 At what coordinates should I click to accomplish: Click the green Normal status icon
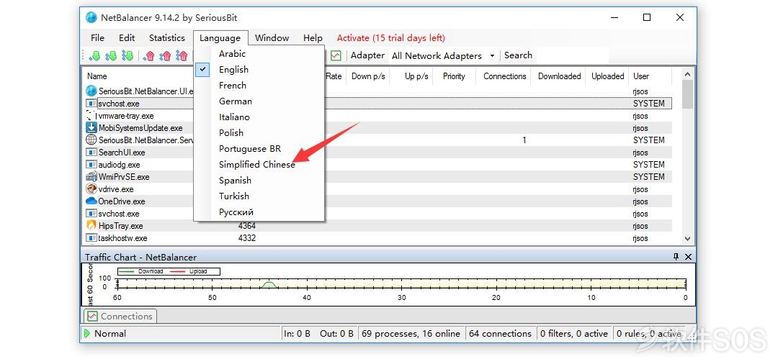87,333
